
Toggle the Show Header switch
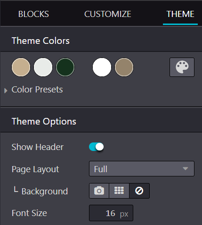pyautogui.click(x=97, y=147)
